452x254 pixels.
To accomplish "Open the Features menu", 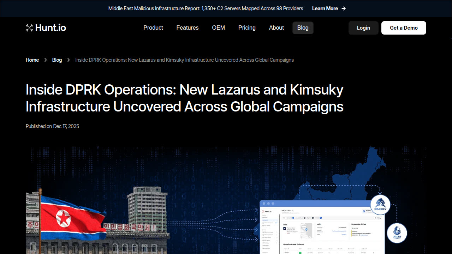I will (188, 28).
